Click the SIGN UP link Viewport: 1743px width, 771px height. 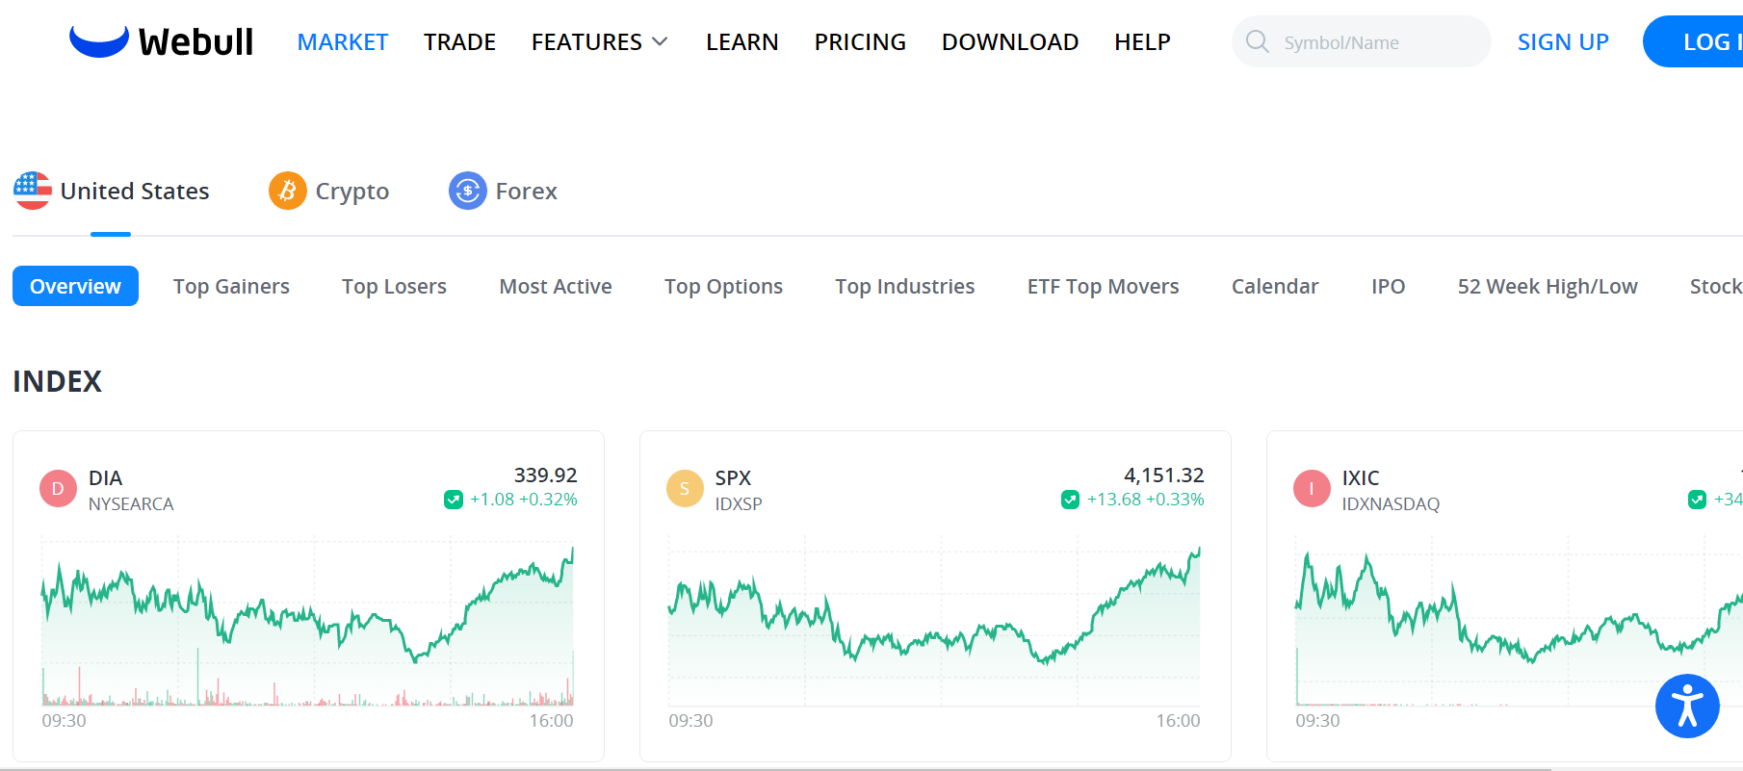pos(1563,42)
